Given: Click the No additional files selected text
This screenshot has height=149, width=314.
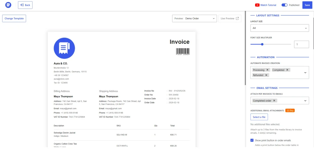Looking at the screenshot, I should coord(265,124).
